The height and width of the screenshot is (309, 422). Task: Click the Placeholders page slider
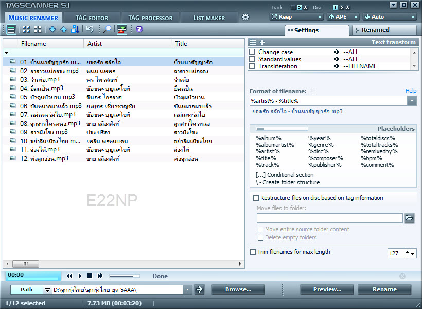(x=282, y=129)
